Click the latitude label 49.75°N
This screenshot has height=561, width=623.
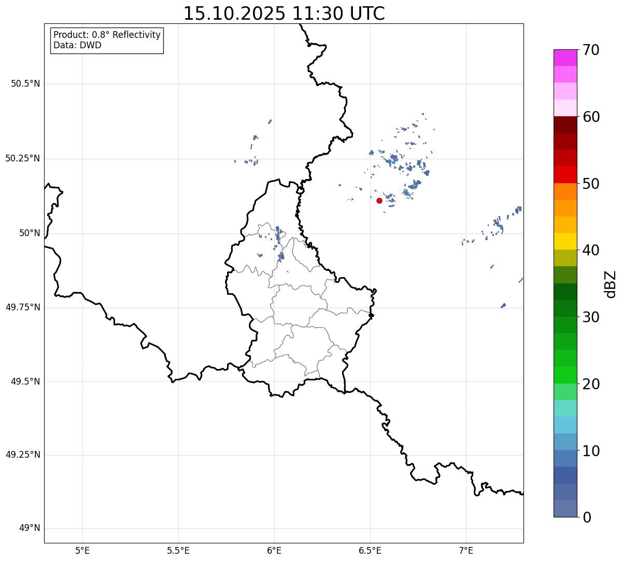click(x=23, y=307)
